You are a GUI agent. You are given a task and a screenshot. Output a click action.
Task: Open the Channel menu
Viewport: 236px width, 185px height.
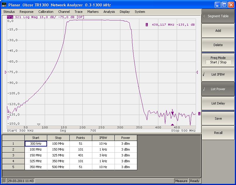64,12
